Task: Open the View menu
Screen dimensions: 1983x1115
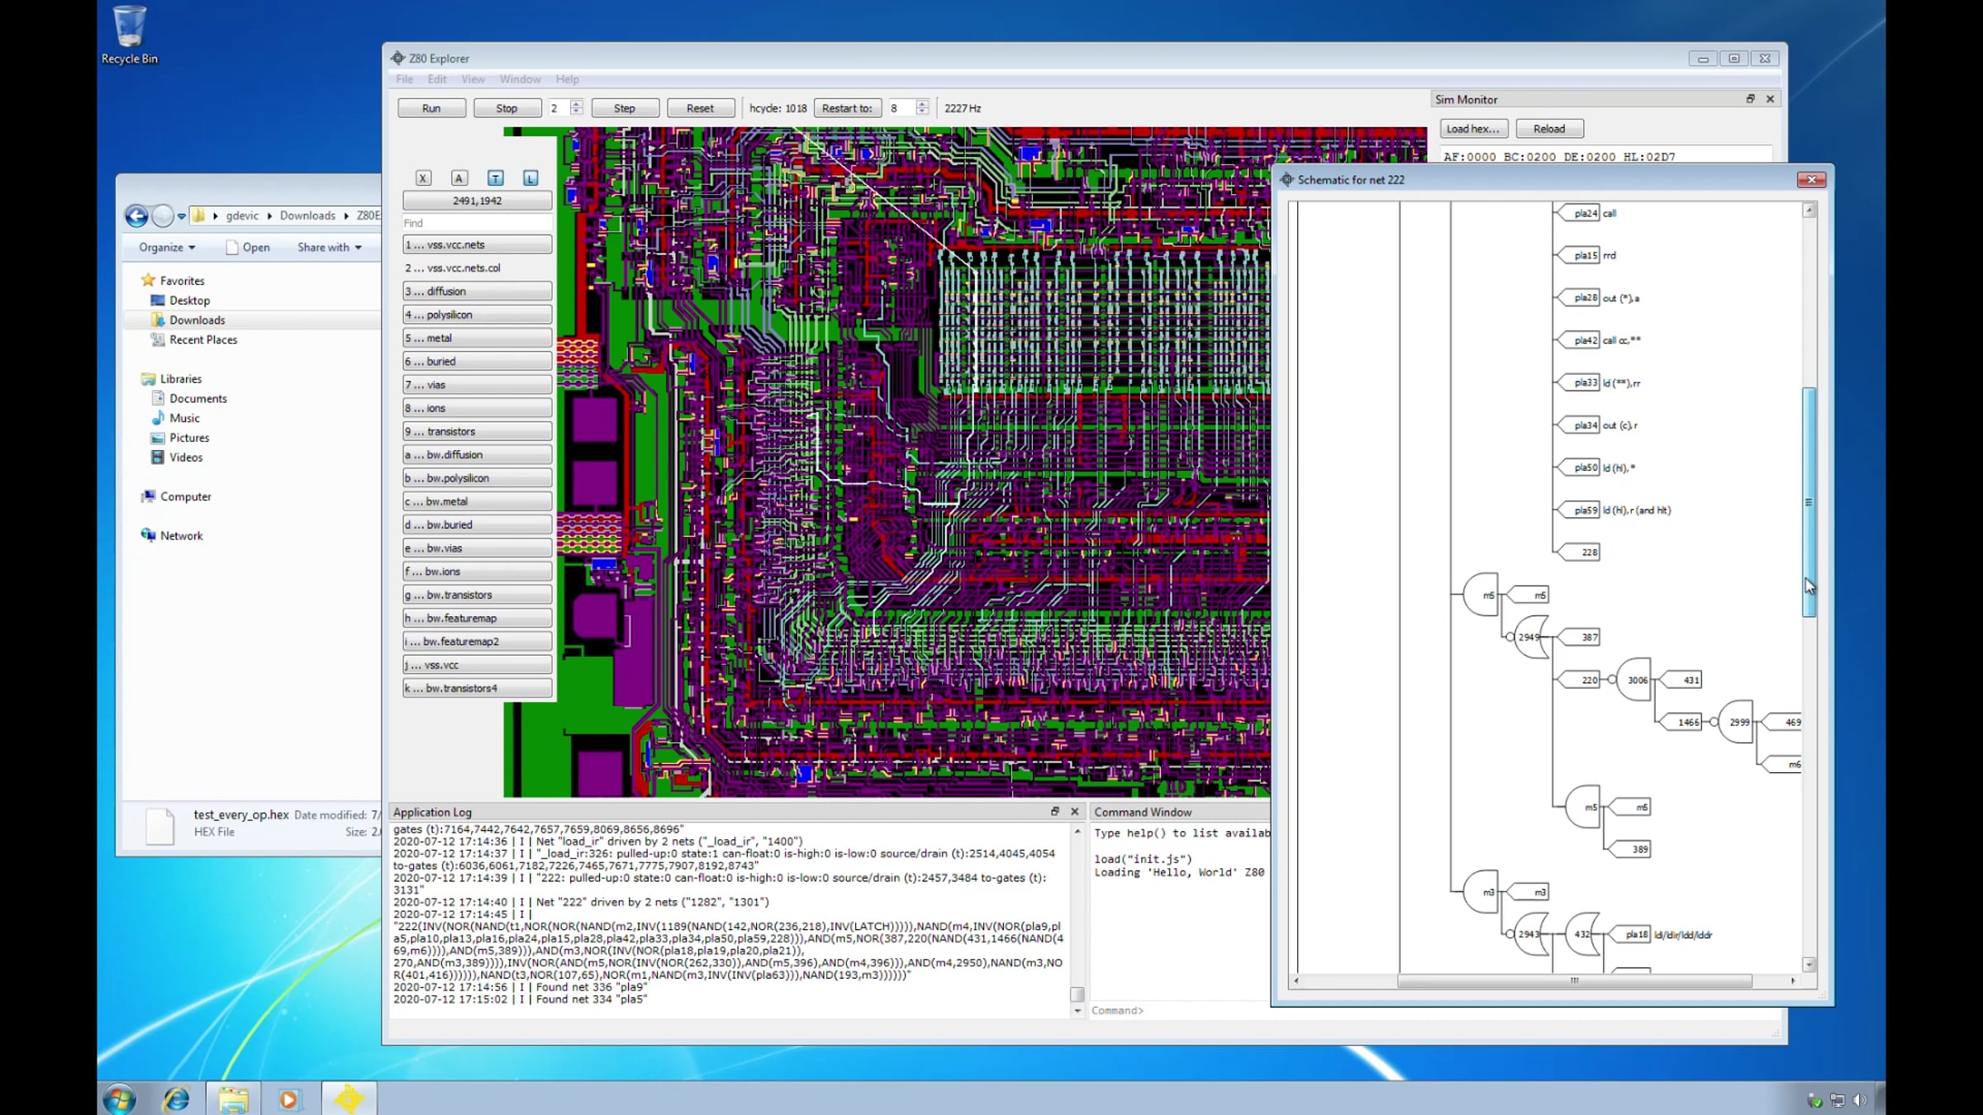Action: pos(473,79)
